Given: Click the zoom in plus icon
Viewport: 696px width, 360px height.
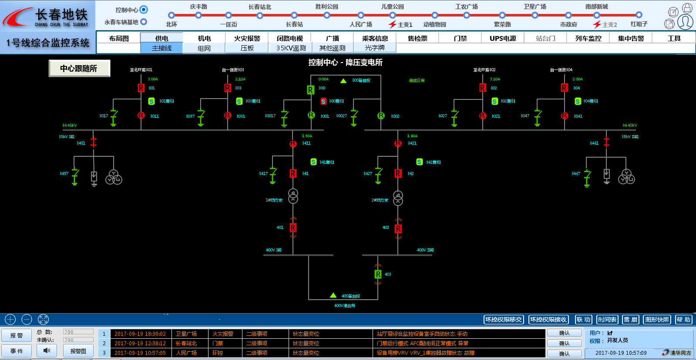Looking at the screenshot, I should tap(10, 320).
